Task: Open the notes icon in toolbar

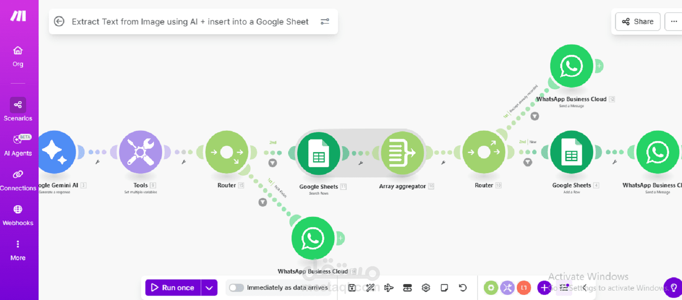Action: (444, 288)
